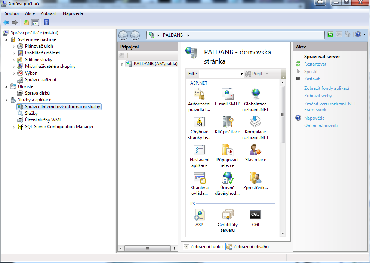Image resolution: width=370 pixels, height=263 pixels.
Task: Open the CGI feature icon
Action: 255,214
